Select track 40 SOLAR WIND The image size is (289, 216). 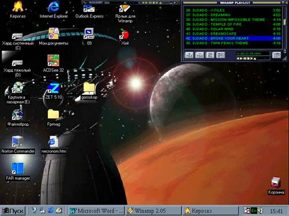point(233,29)
